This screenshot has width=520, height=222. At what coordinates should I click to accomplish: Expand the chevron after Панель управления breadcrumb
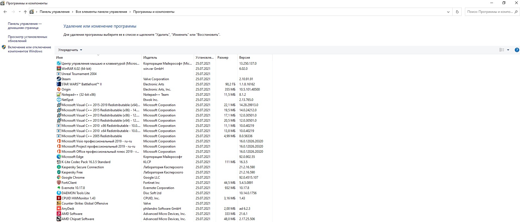point(72,12)
